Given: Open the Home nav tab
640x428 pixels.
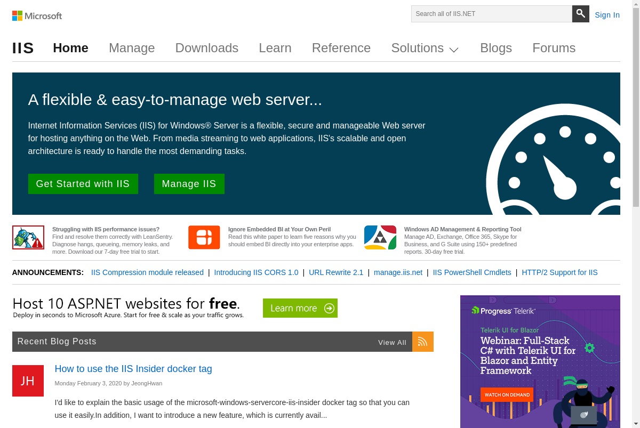Looking at the screenshot, I should click(70, 48).
